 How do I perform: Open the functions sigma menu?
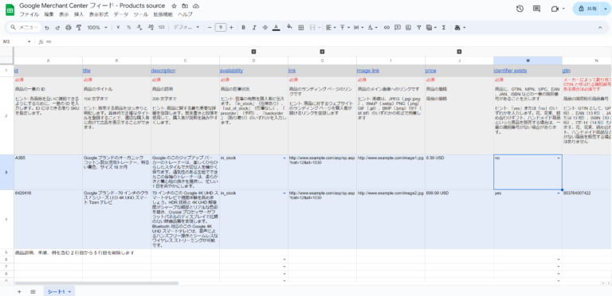(x=444, y=28)
